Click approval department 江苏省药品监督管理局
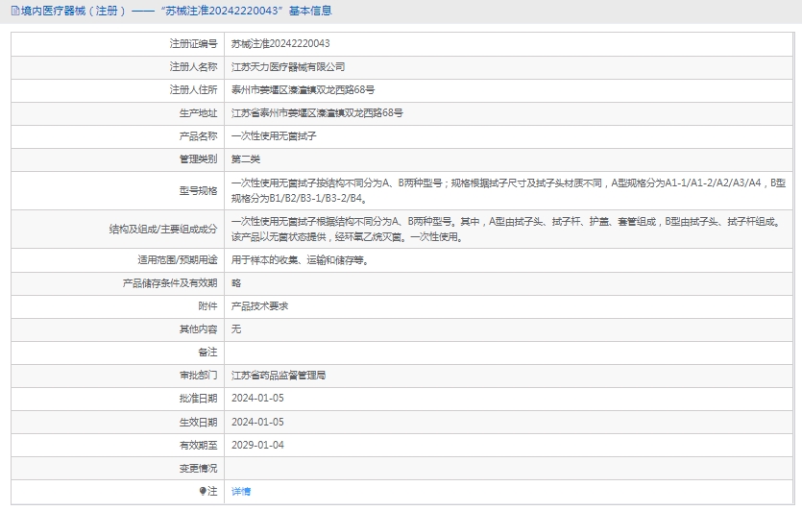Viewport: 802px width, 511px height. click(x=285, y=376)
